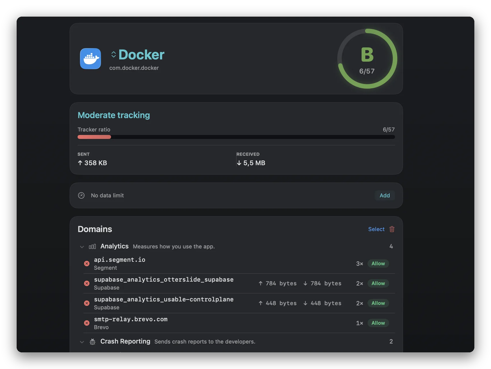Allow api.segment.io domain
Screen dimensions: 491x369
pos(378,264)
